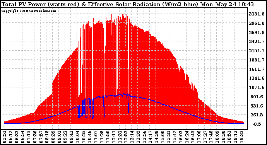Click the 15:00 time label
The image size is (267, 145).
point(162,137)
